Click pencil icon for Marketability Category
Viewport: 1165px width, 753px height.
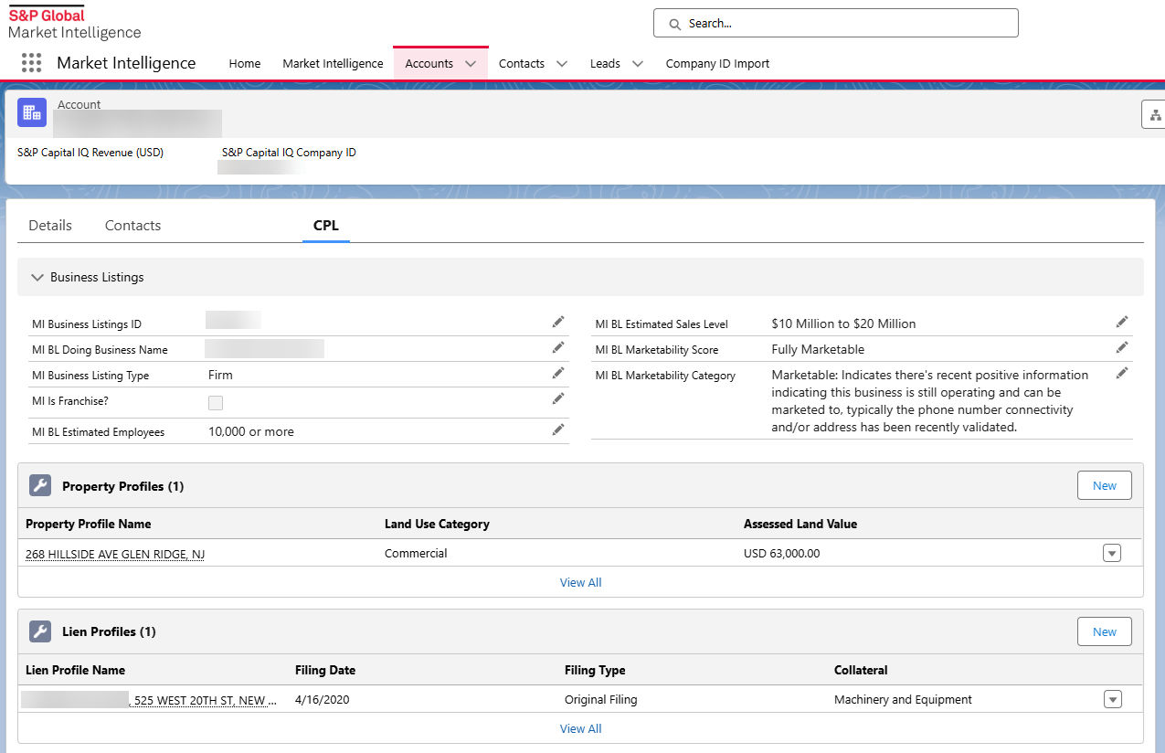point(1121,373)
